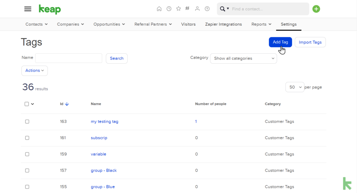Open the my testing tag link
357x193 pixels.
tap(105, 121)
